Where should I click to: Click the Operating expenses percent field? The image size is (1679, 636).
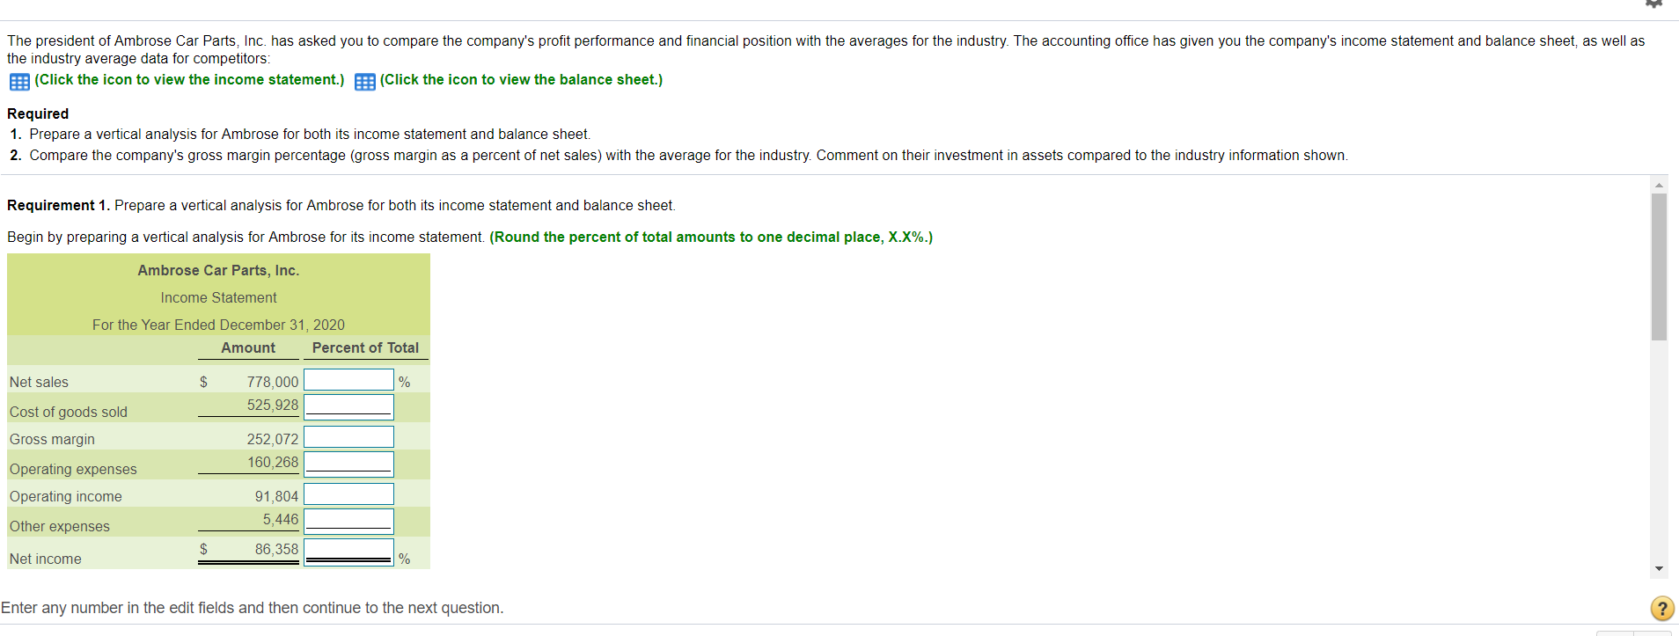coord(348,464)
